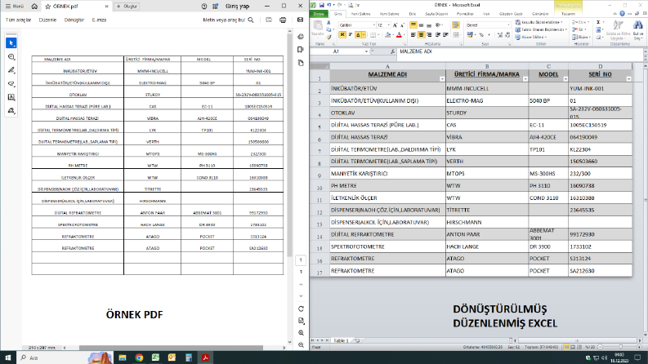The width and height of the screenshot is (648, 364).
Task: Open the ÜRETİCİ FİRMA/MARKA filter dropdown
Action: (x=525, y=79)
